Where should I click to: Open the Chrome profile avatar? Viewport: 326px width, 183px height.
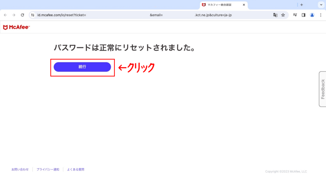coord(312,15)
